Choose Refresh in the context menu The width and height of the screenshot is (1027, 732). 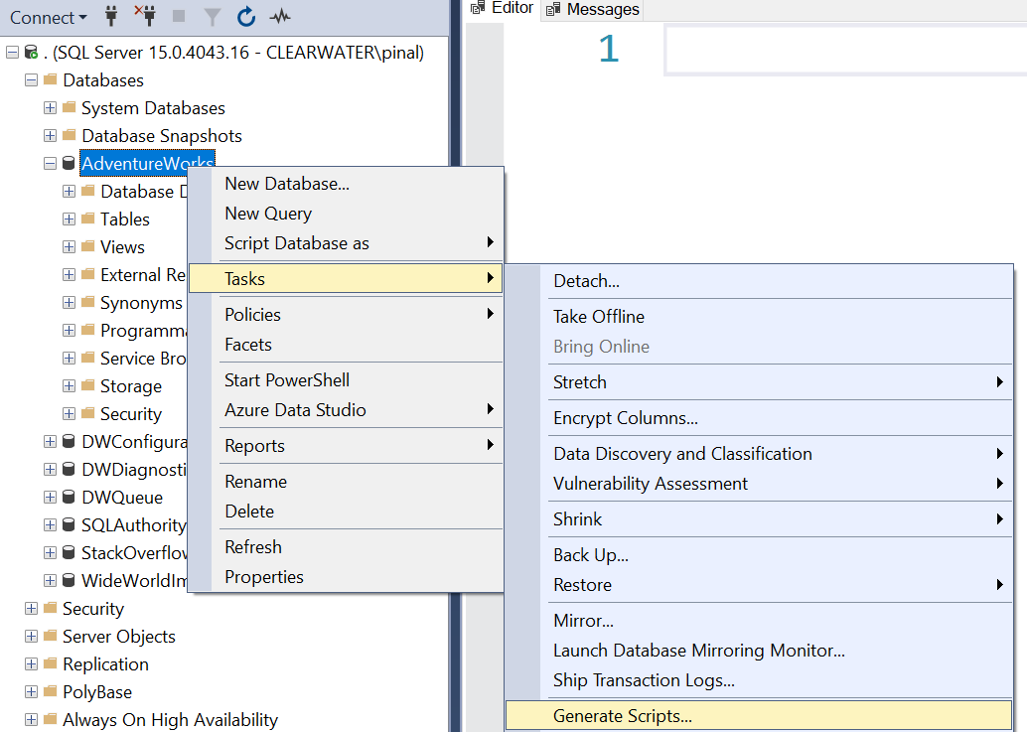[346, 546]
